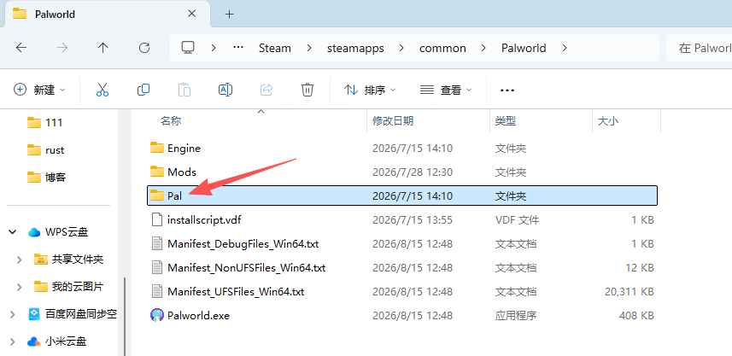Go to common in breadcrumb path
Viewport: 732px width, 356px height.
(x=442, y=48)
